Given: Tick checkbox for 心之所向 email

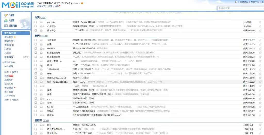Looking at the screenshot, I should (36, 26).
